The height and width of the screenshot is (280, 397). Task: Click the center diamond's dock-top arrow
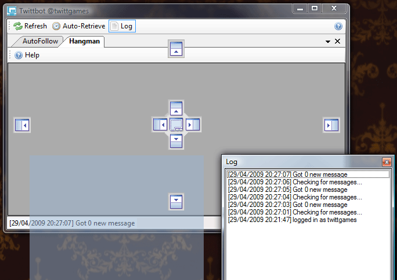click(x=177, y=108)
